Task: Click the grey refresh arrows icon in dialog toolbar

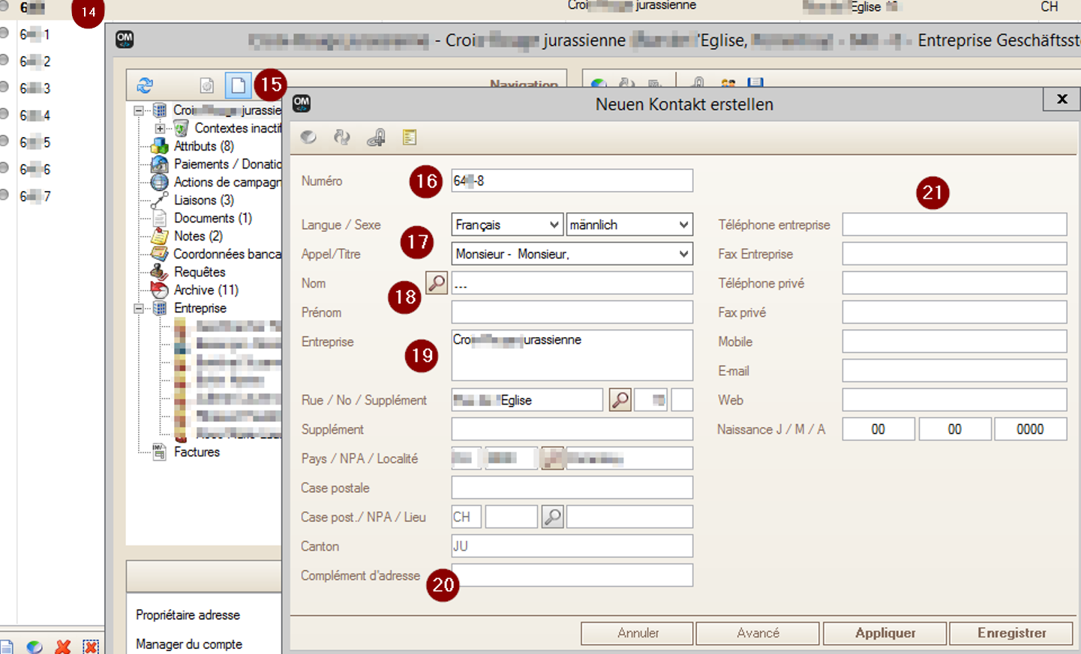Action: pyautogui.click(x=342, y=137)
